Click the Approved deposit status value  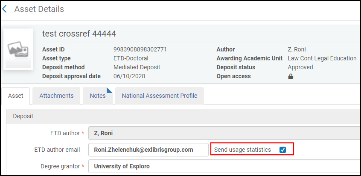click(x=300, y=67)
